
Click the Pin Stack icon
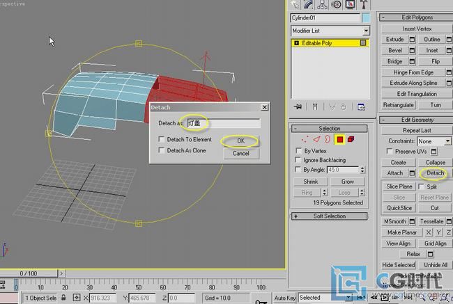pyautogui.click(x=298, y=107)
